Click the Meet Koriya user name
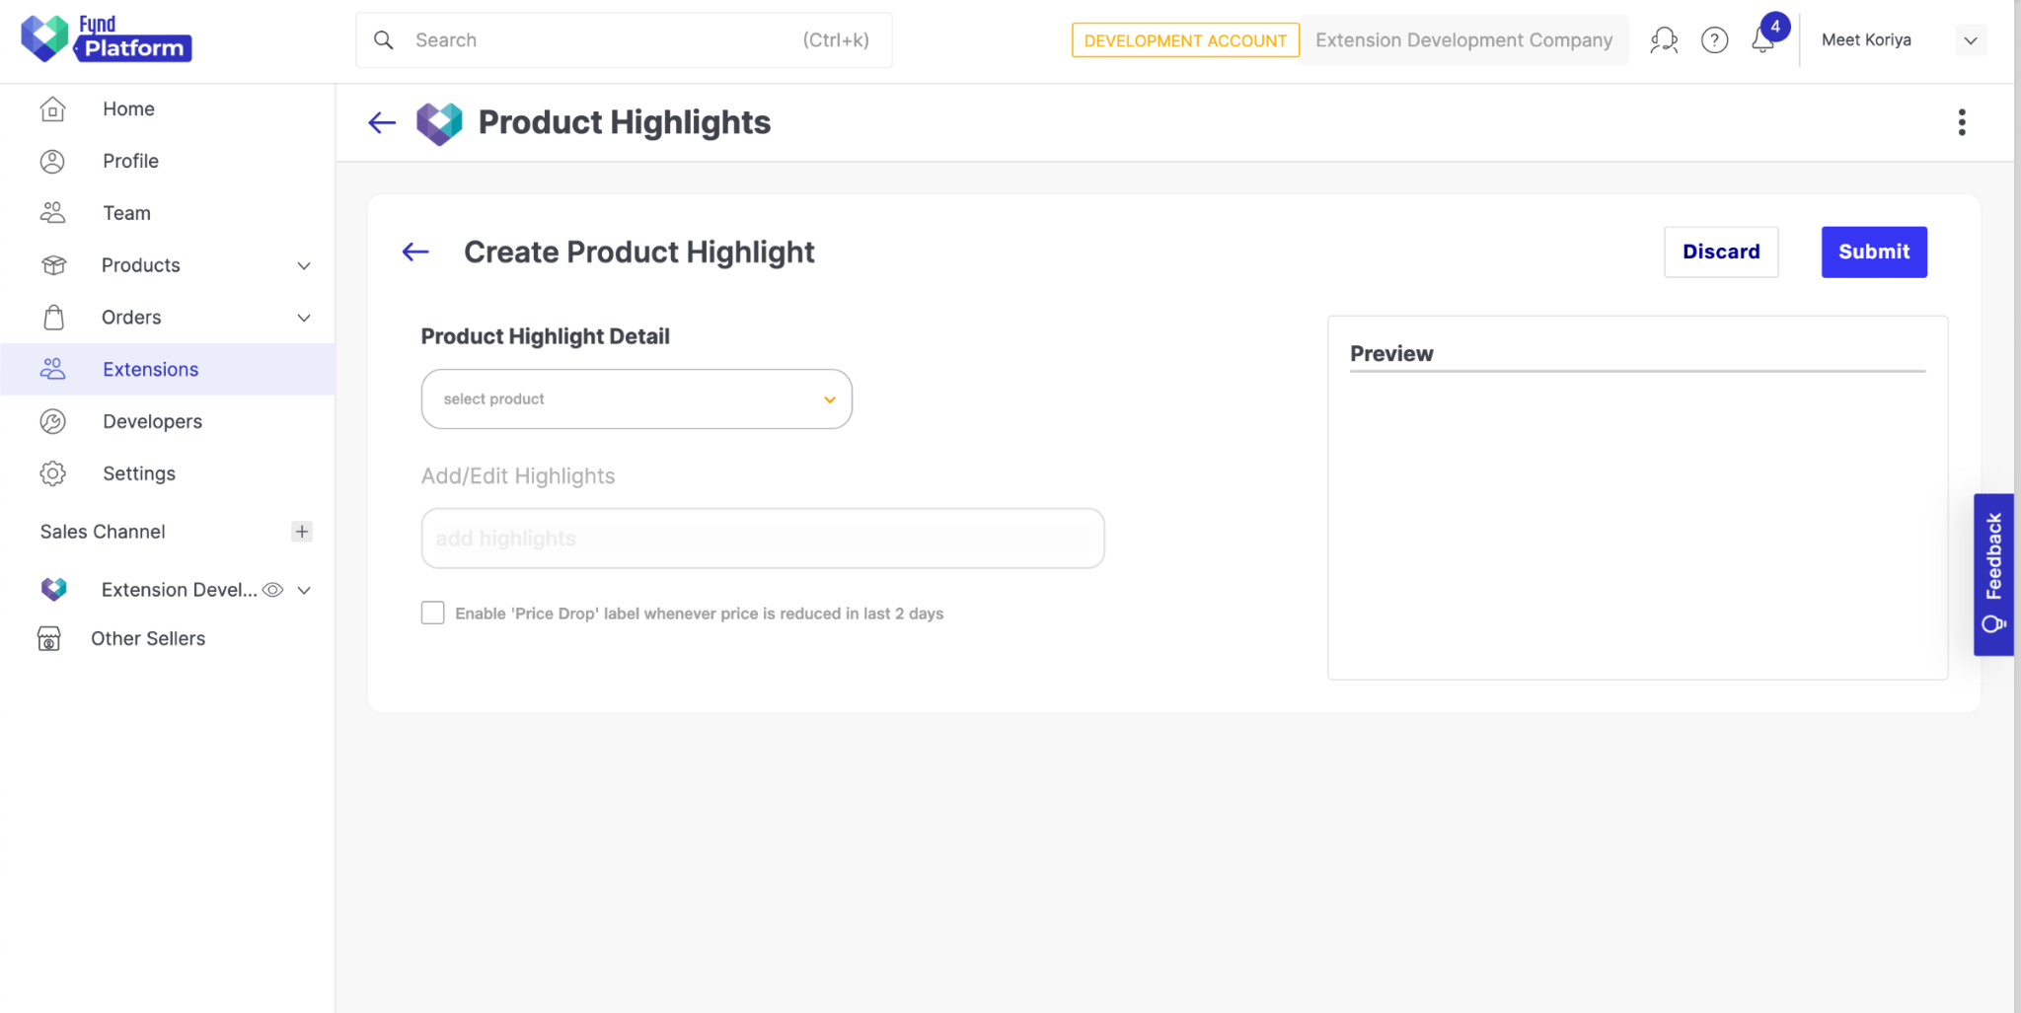The width and height of the screenshot is (2021, 1013). [1866, 40]
